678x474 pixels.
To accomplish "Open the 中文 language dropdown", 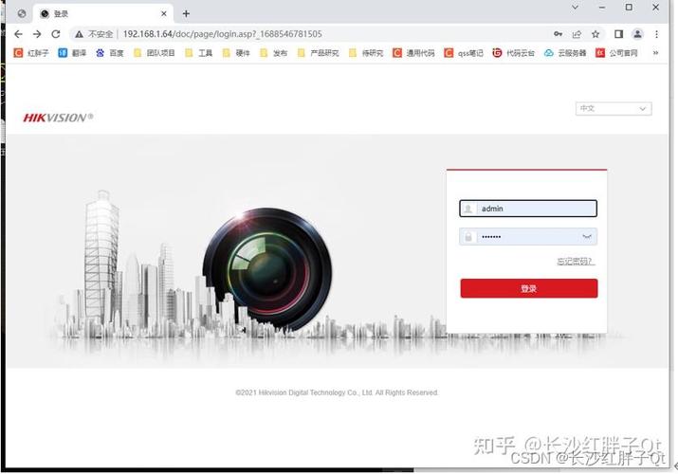I will [x=614, y=108].
